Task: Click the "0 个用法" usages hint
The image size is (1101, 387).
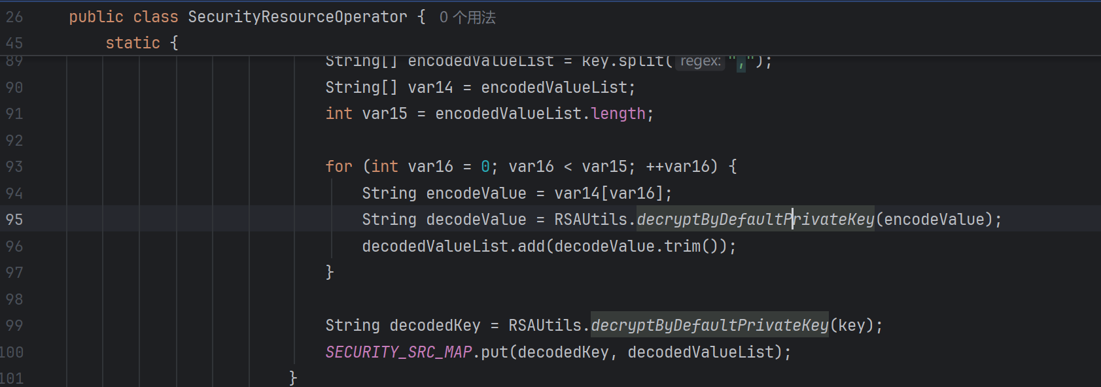Action: 467,18
